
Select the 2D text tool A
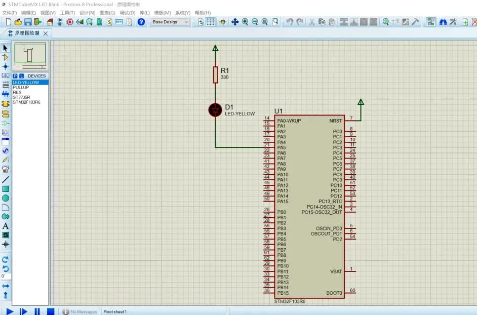coord(5,226)
